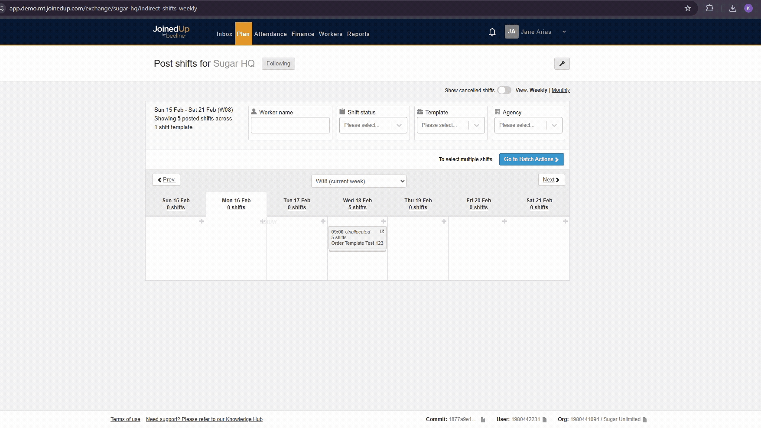Image resolution: width=761 pixels, height=428 pixels.
Task: Toggle Show cancelled shifts switch
Action: tap(504, 90)
